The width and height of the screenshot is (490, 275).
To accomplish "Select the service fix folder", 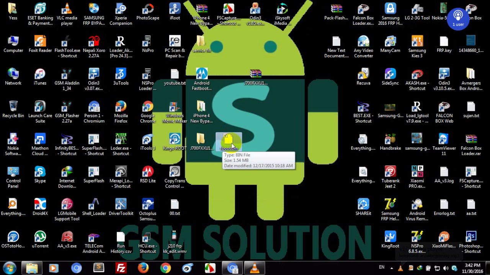I will tap(202, 44).
